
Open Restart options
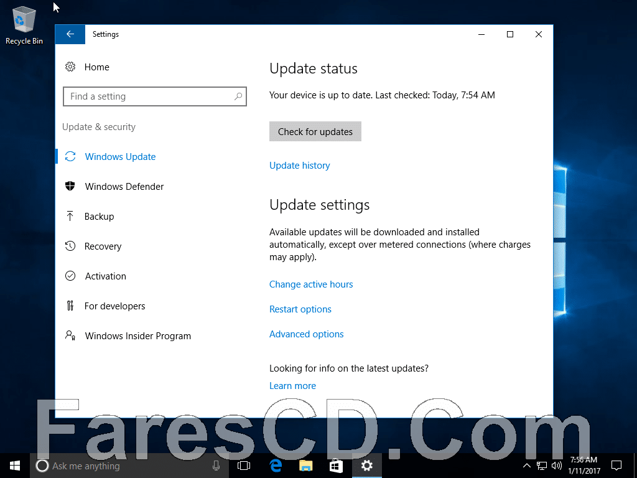pyautogui.click(x=300, y=309)
